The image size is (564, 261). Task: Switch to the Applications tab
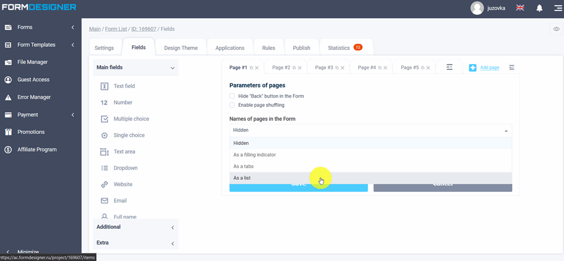230,48
